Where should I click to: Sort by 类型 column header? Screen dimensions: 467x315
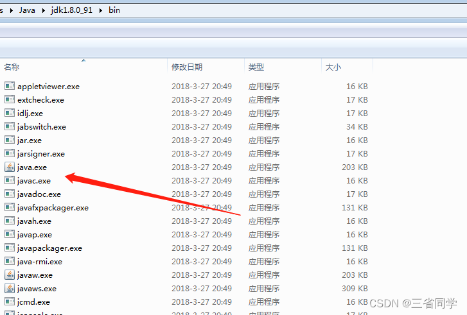[256, 67]
